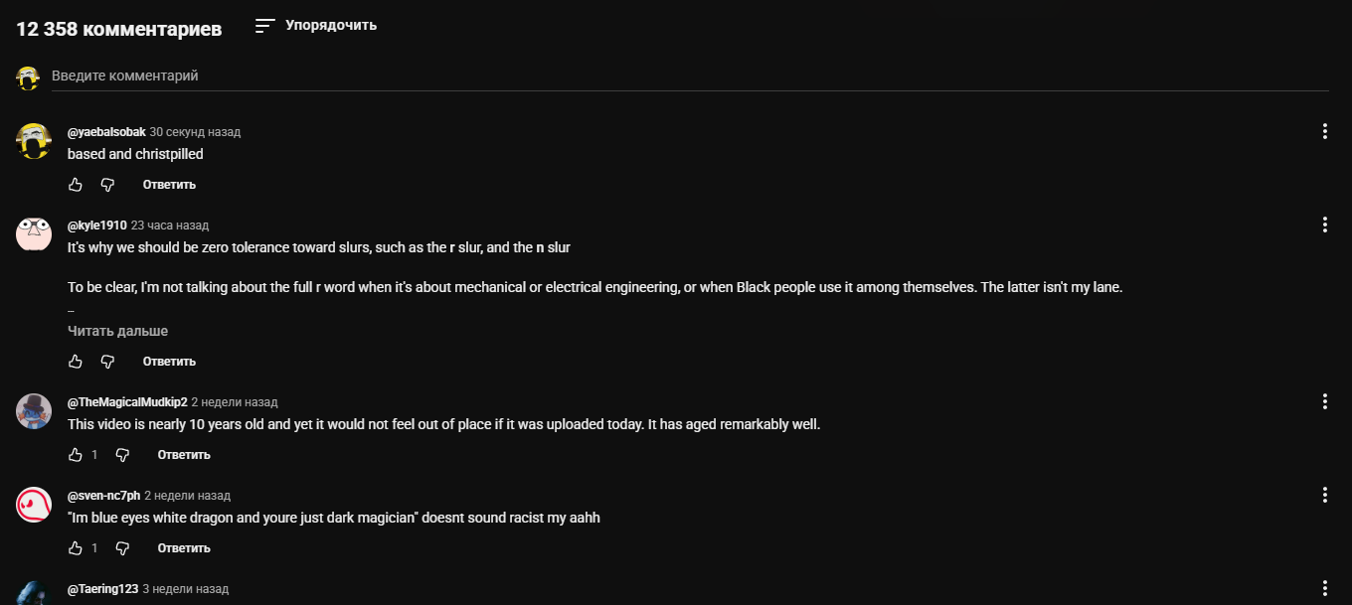
Task: Dislike the "based and christpilled" comment
Action: tap(107, 185)
